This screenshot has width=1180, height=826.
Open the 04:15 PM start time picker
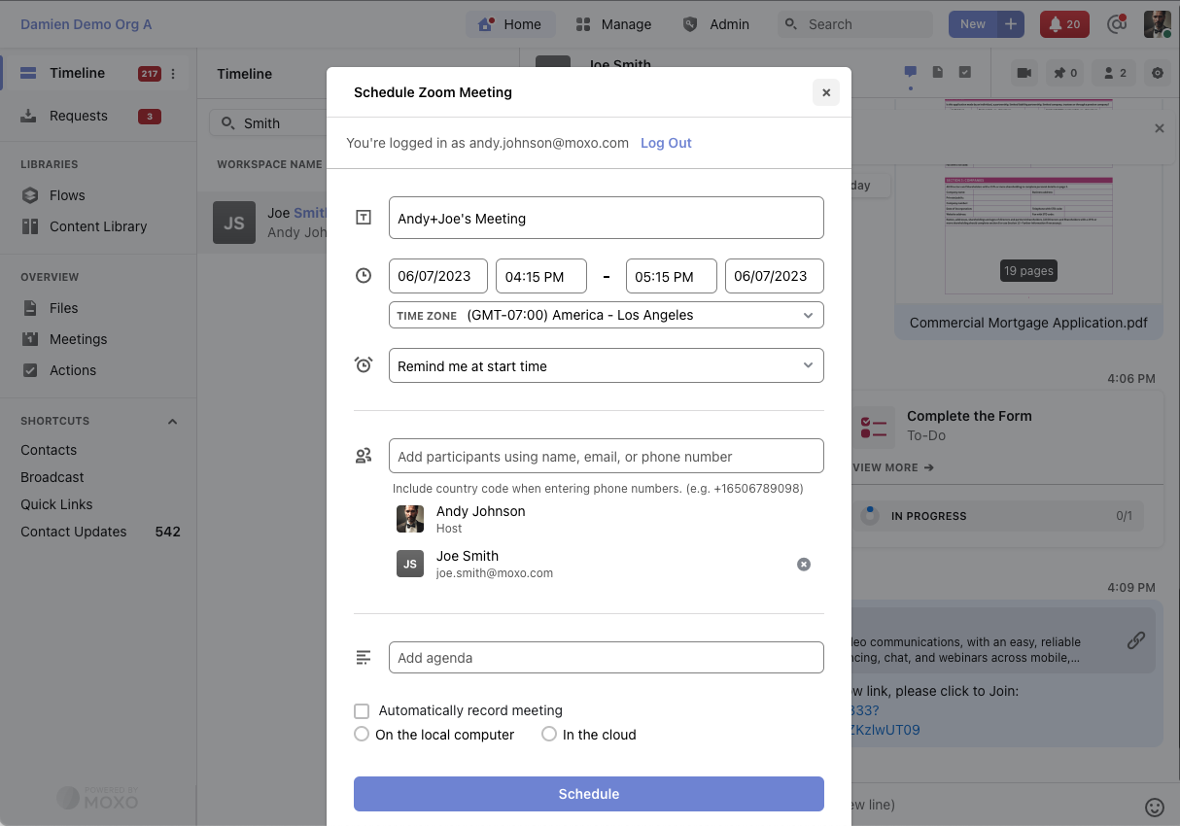(541, 276)
